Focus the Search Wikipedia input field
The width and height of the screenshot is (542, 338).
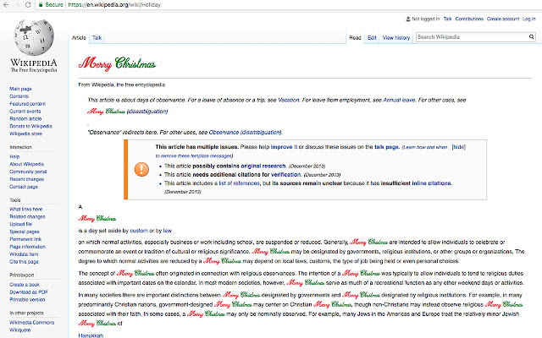tap(470, 37)
